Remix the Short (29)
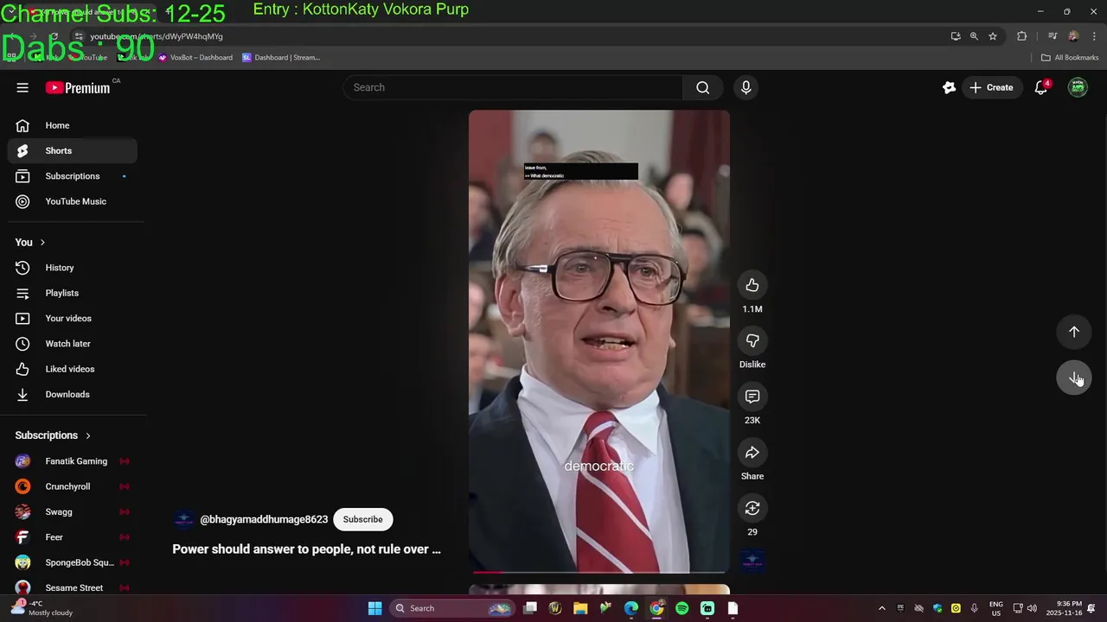 [752, 508]
